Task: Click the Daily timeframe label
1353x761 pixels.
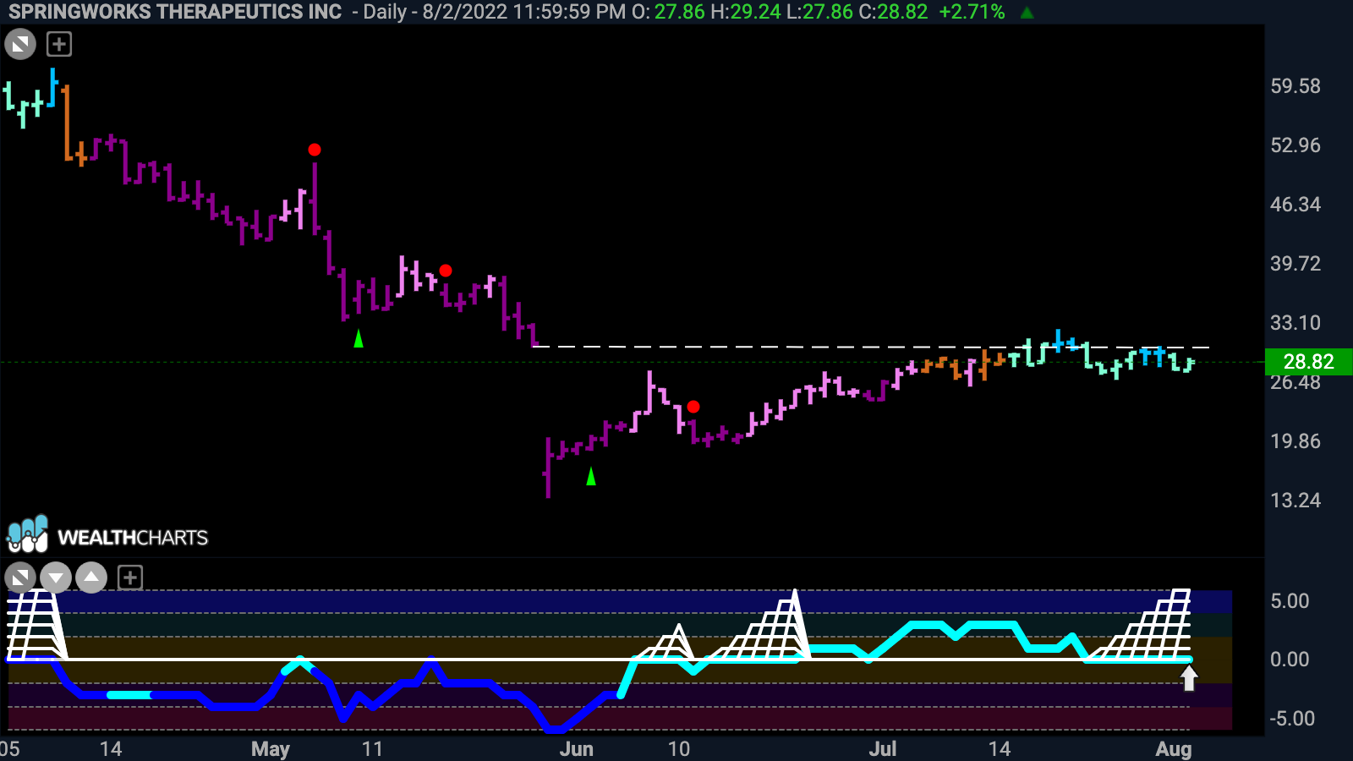Action: 385,12
